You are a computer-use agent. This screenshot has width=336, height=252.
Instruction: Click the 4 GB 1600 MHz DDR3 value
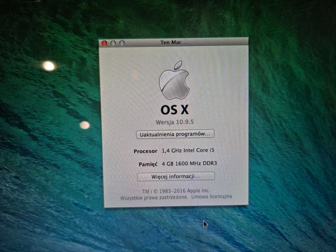click(189, 163)
